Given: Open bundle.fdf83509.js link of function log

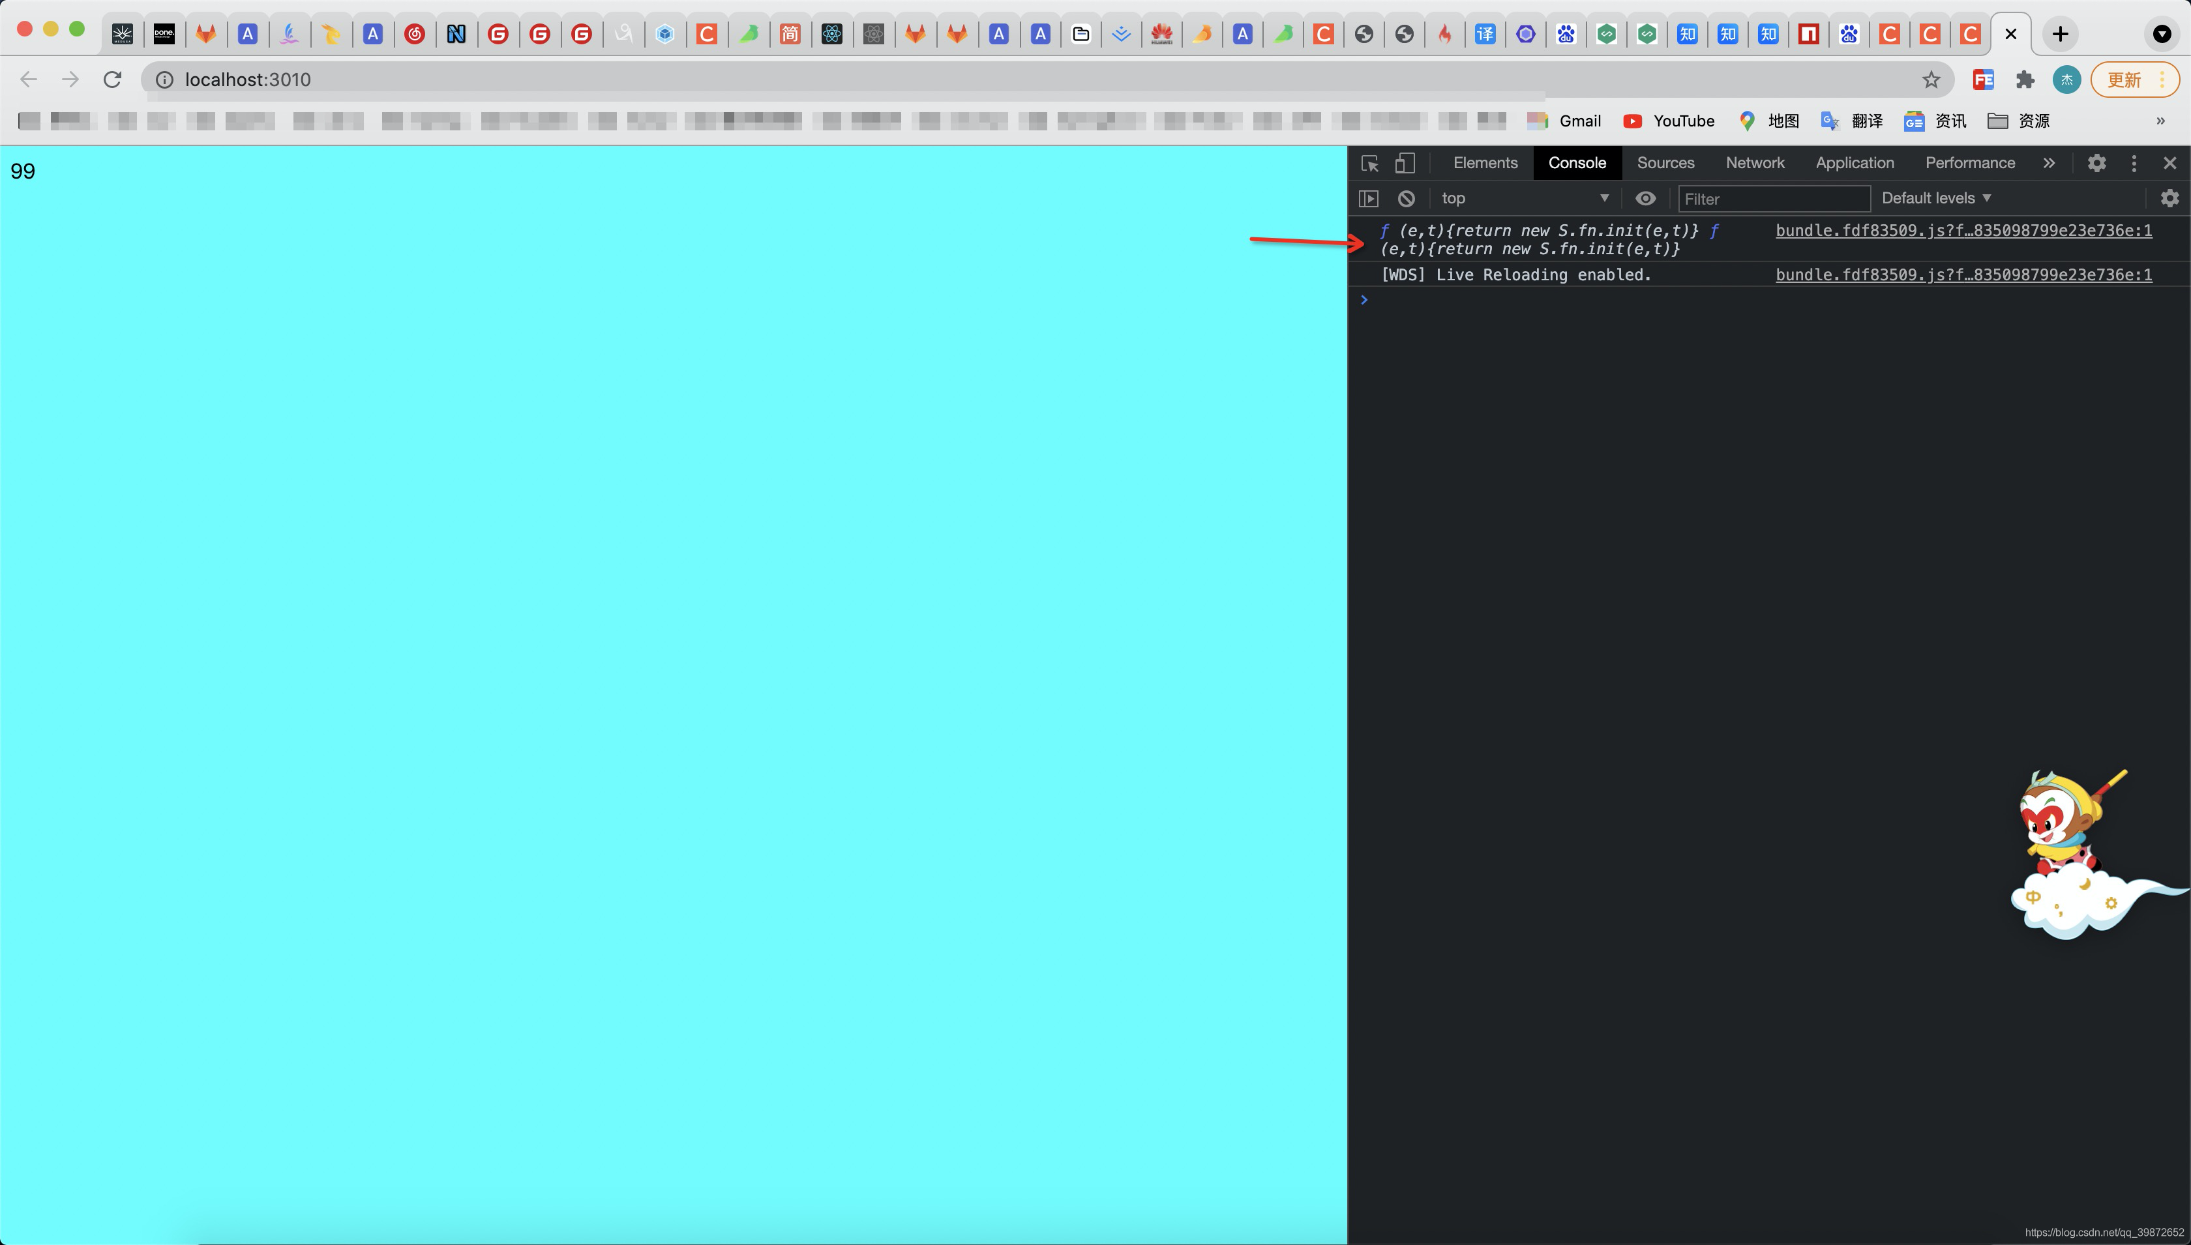Looking at the screenshot, I should (x=1963, y=230).
